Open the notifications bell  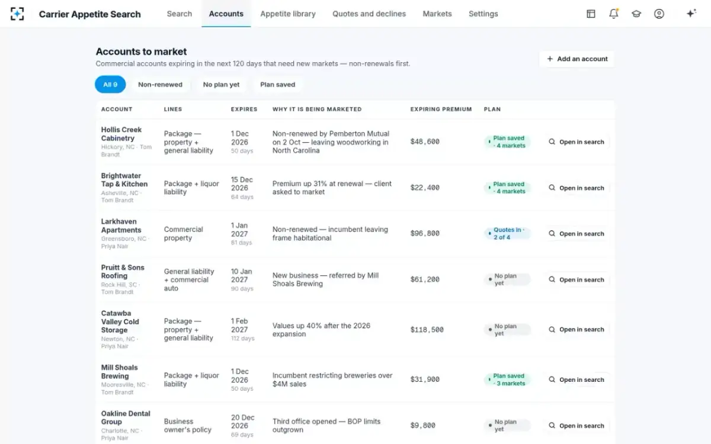614,14
